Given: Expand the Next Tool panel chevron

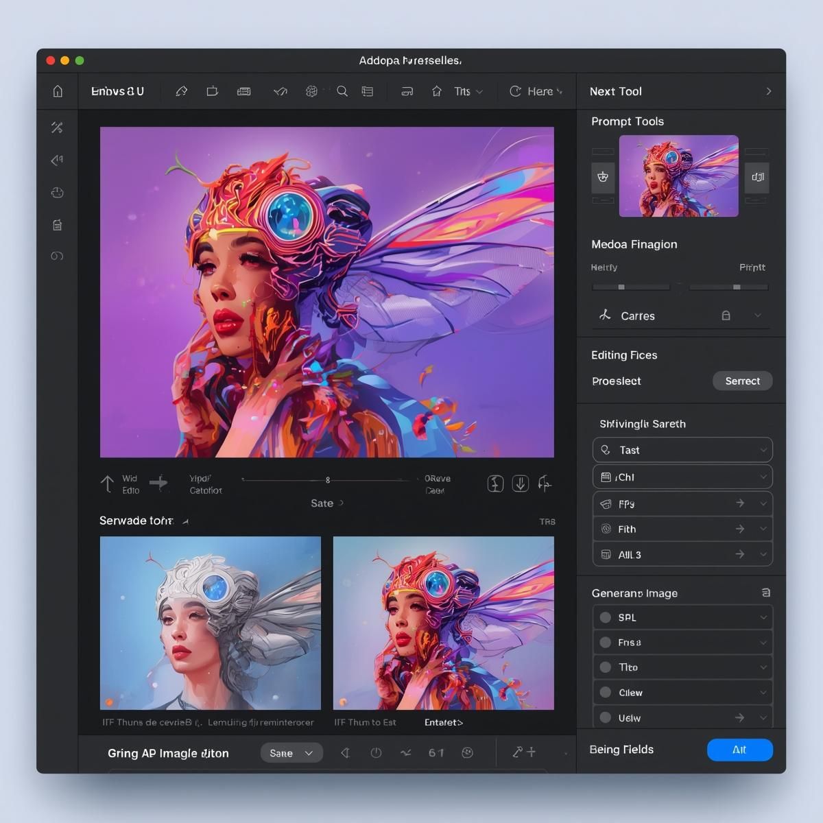Looking at the screenshot, I should click(768, 91).
